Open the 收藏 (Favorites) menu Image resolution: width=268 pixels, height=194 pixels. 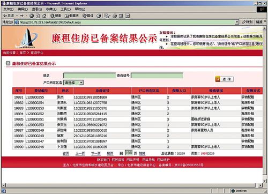(51, 9)
